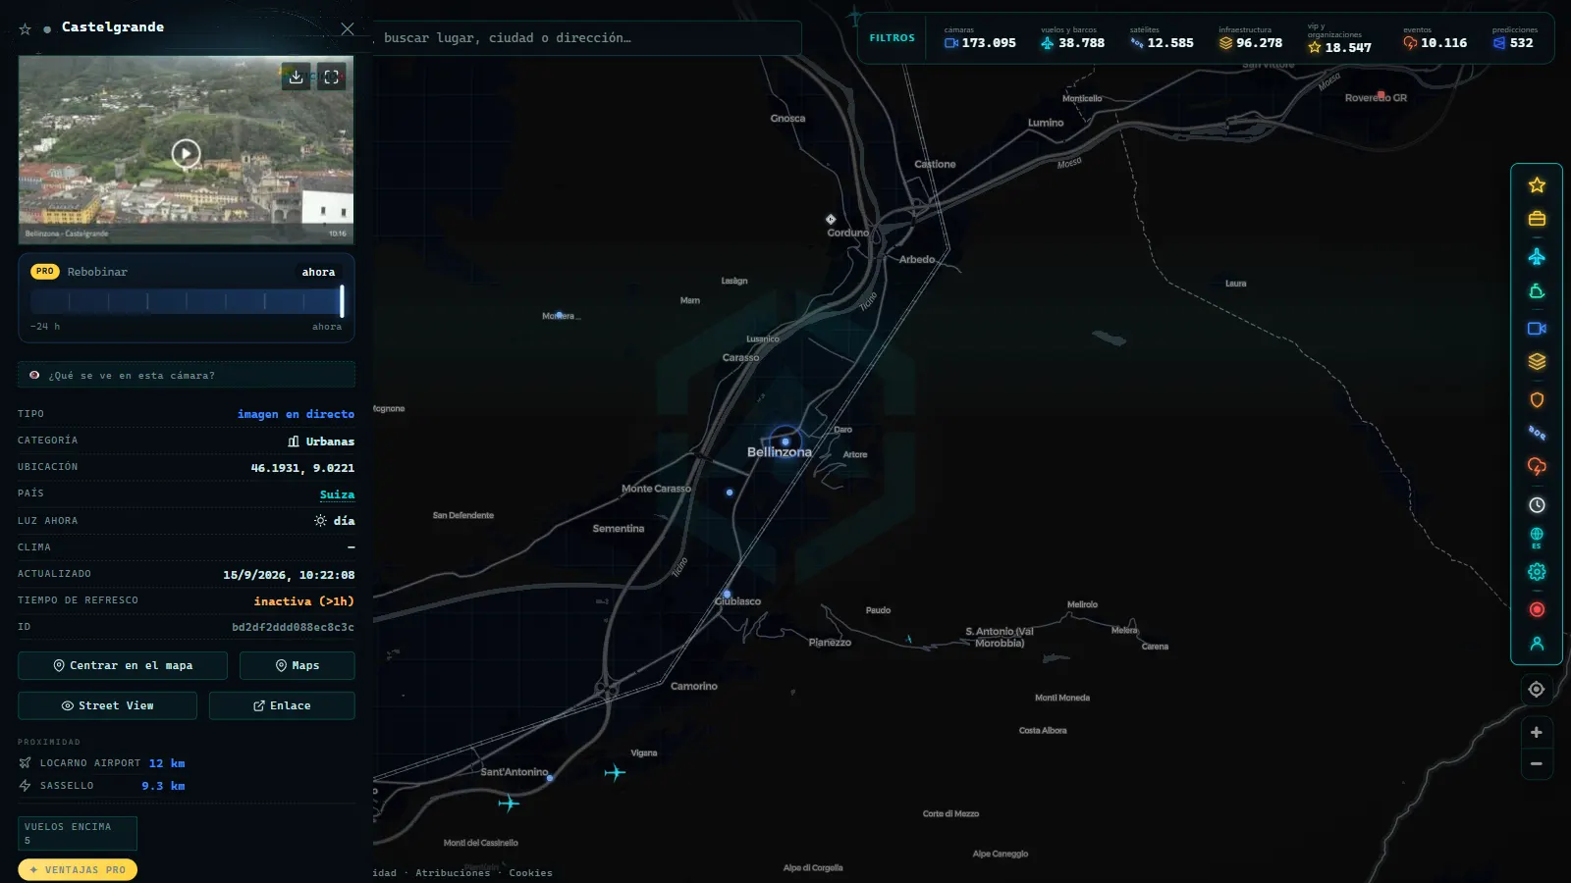Favorite Castelgrande with the star icon
The width and height of the screenshot is (1571, 883).
[26, 29]
